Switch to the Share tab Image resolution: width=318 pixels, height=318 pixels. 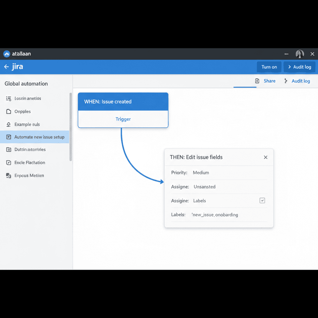coord(270,81)
